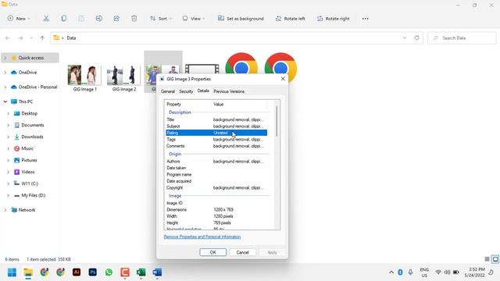Viewport: 500px width, 281px height.
Task: Click the Cut icon in Explorer toolbar
Action: tap(46, 19)
